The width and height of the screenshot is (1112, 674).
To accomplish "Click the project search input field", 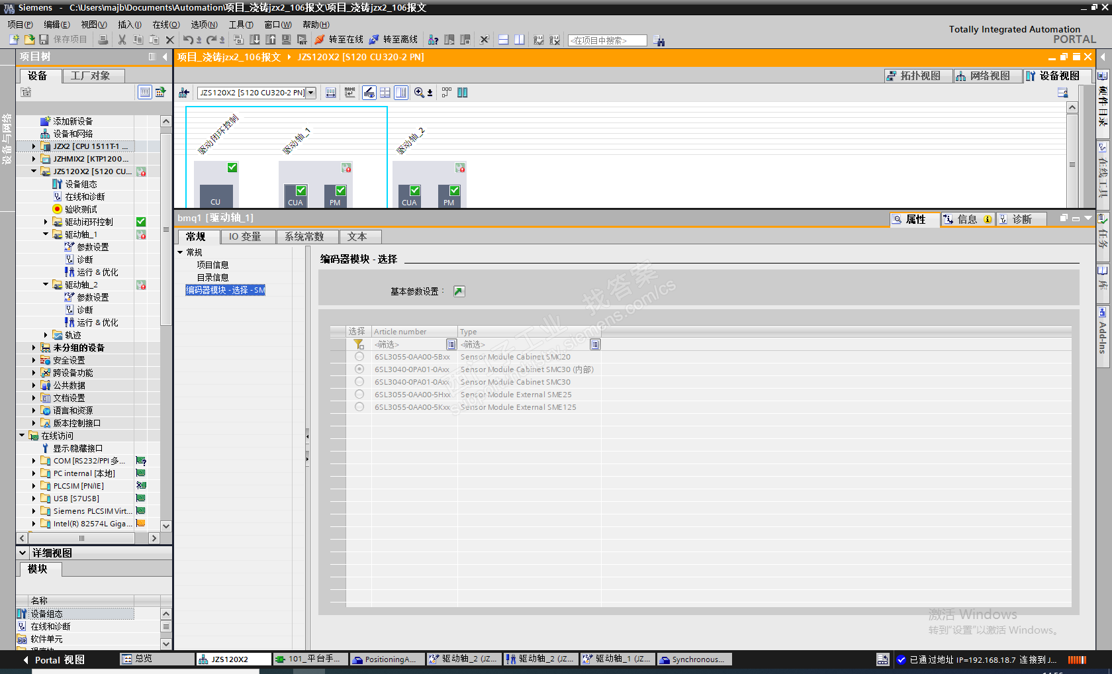I will click(x=608, y=40).
